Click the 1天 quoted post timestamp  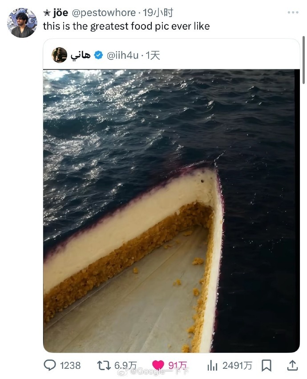click(153, 55)
